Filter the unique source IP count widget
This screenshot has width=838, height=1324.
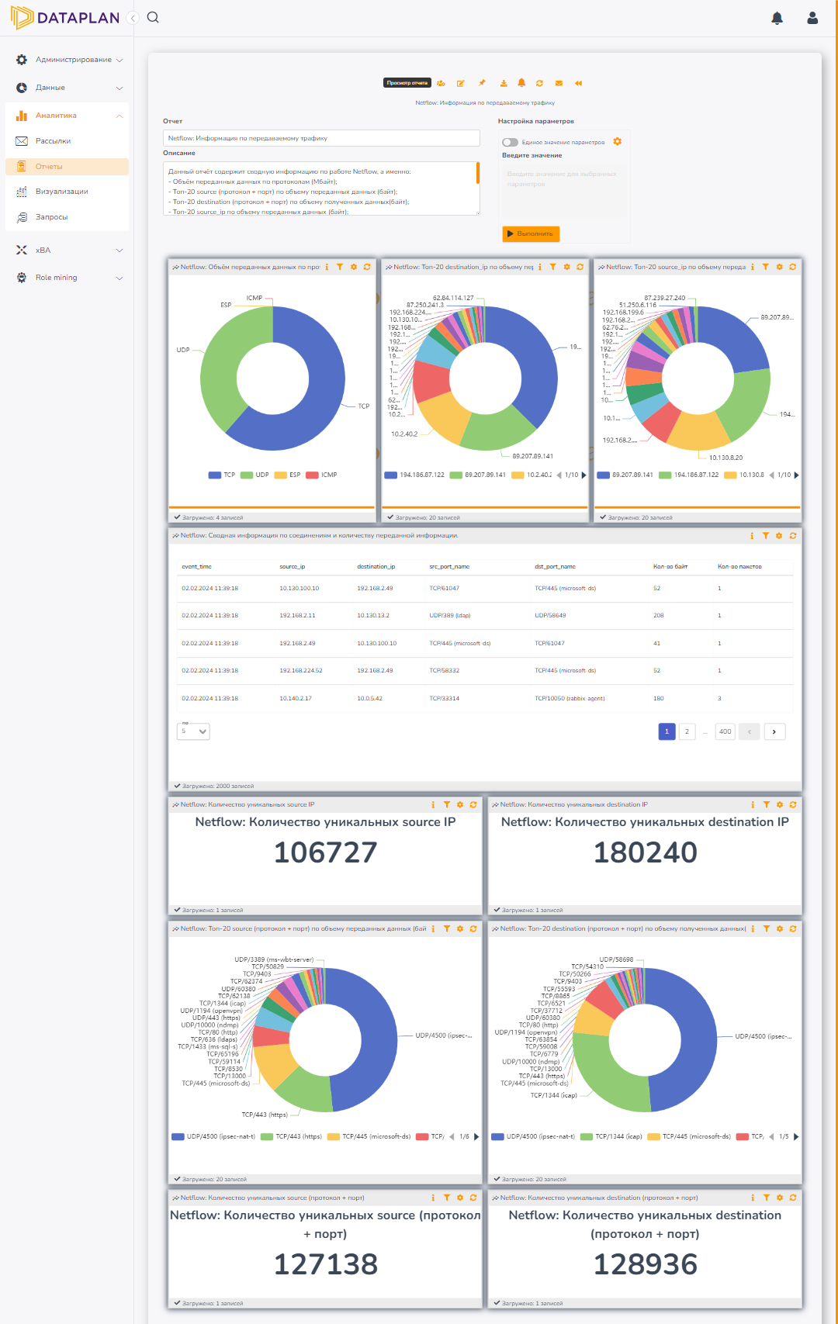pyautogui.click(x=447, y=804)
